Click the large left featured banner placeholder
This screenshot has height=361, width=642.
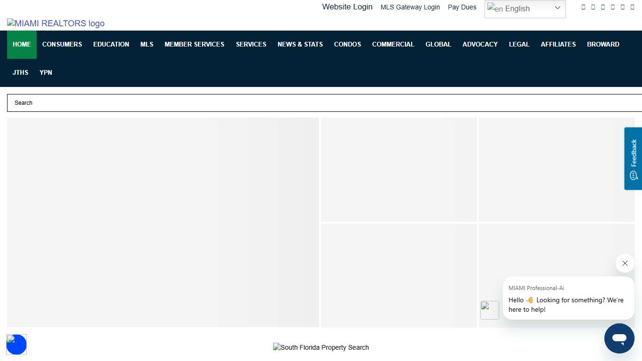pos(163,222)
